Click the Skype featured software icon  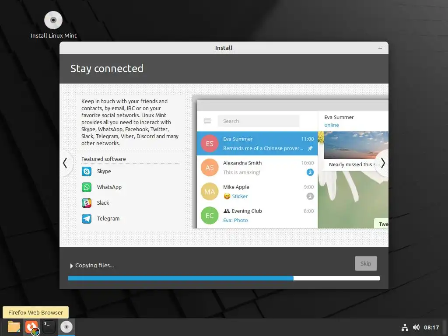point(87,171)
